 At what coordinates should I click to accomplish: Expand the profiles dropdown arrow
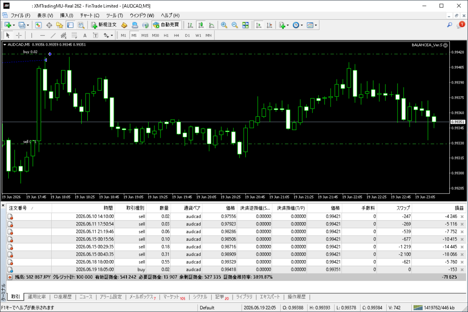point(28,26)
